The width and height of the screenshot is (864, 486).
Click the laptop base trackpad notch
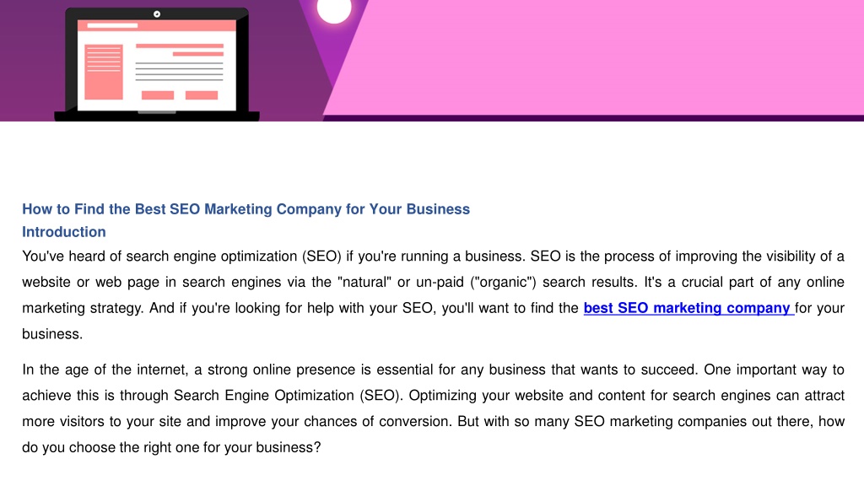click(x=157, y=112)
